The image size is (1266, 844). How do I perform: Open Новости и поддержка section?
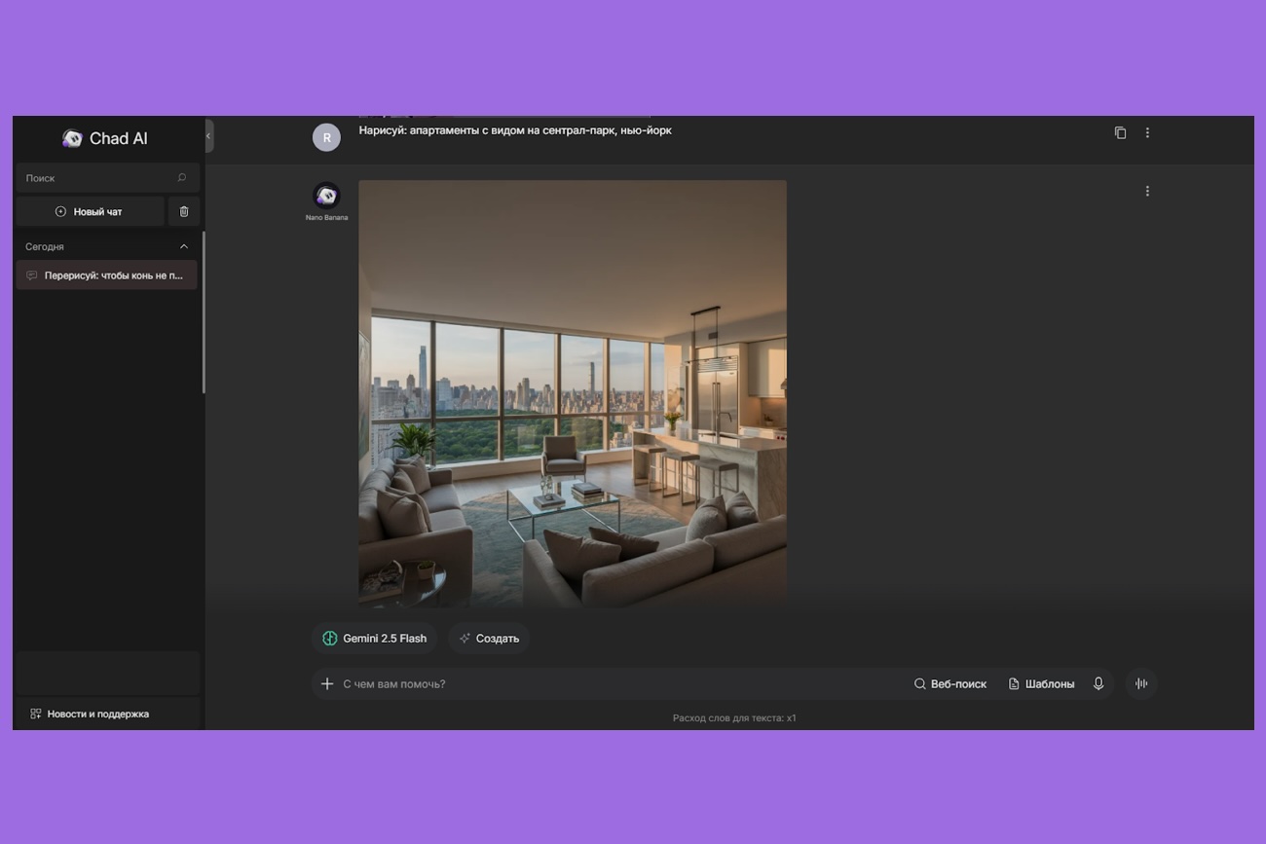tap(90, 714)
